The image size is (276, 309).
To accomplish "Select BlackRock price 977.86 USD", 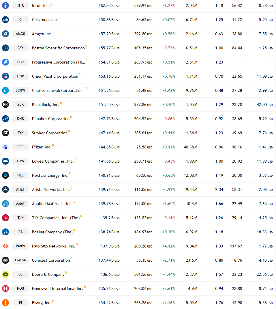I will [143, 105].
